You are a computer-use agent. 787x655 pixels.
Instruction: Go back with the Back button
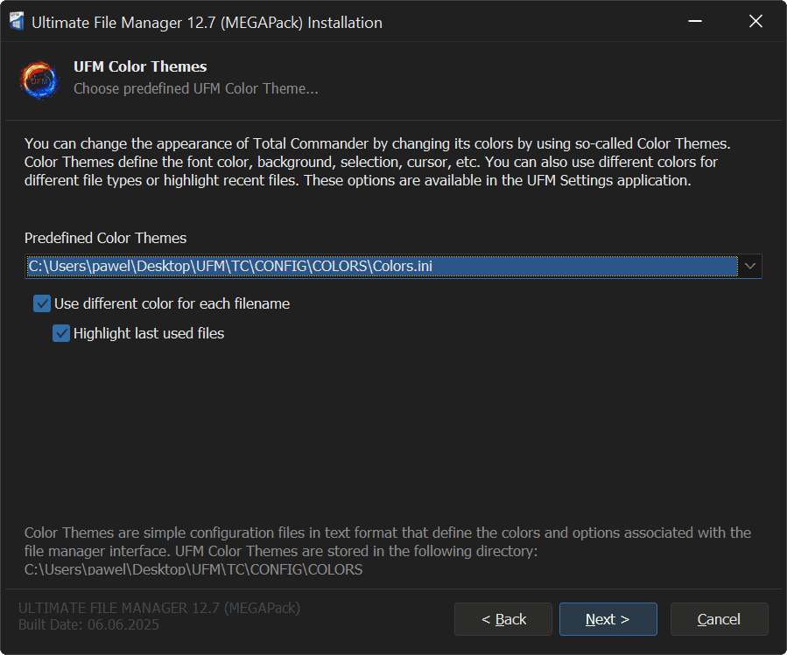pos(503,619)
